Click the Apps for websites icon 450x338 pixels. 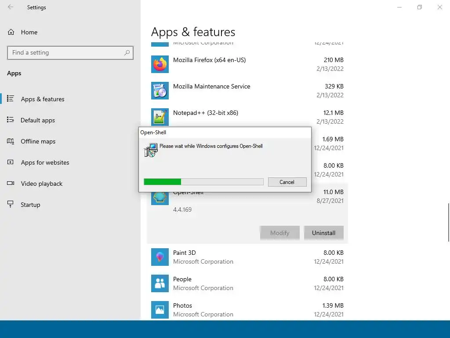coord(11,162)
